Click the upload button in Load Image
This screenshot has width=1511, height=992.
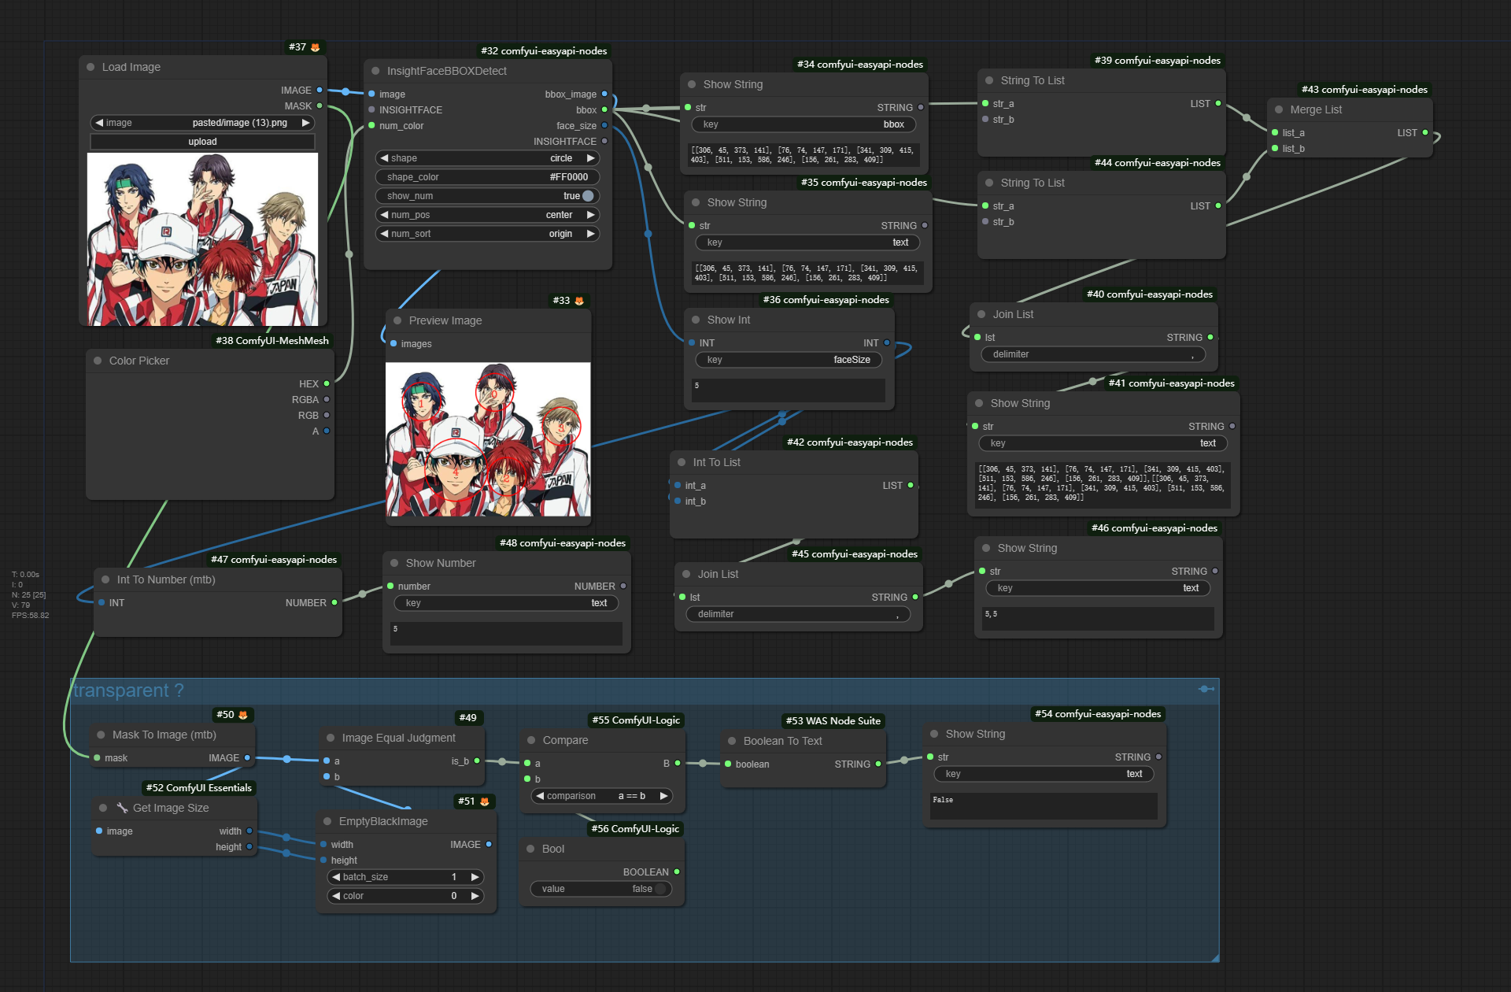click(x=202, y=142)
